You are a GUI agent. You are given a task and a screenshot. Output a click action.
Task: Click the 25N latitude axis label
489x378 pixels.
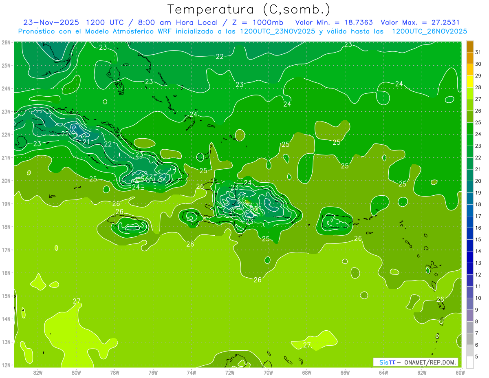click(x=6, y=66)
